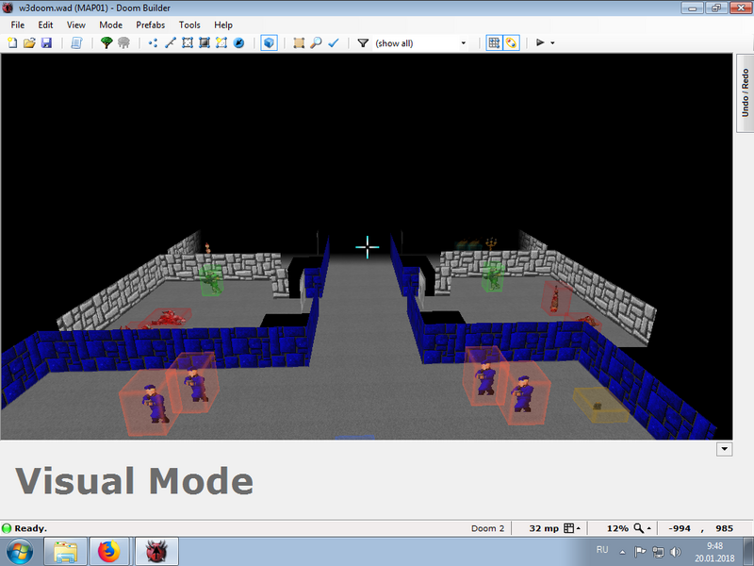Create a new map with the New icon
This screenshot has width=754, height=566.
12,42
